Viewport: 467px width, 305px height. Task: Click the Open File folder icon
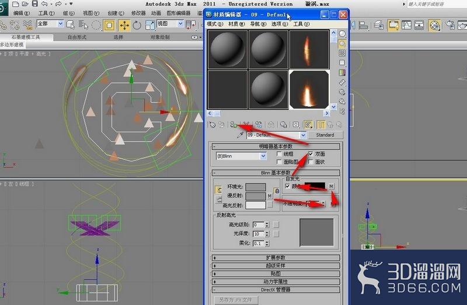point(25,4)
